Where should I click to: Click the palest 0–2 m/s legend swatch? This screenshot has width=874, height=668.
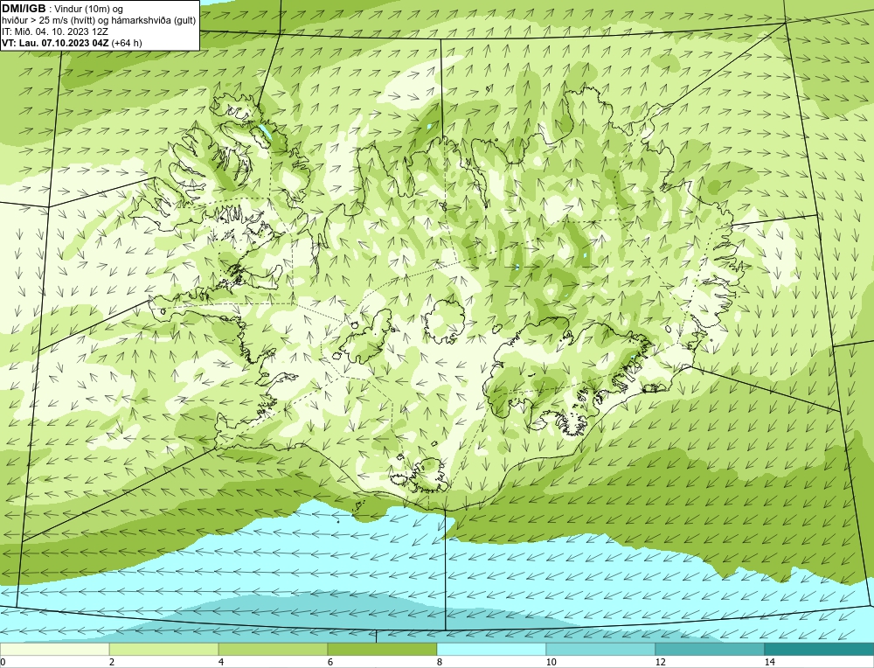coord(54,649)
